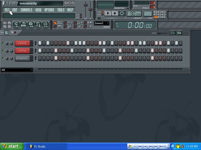Open the channel filter dropdown All
This screenshot has height=150, width=201.
pos(17,70)
